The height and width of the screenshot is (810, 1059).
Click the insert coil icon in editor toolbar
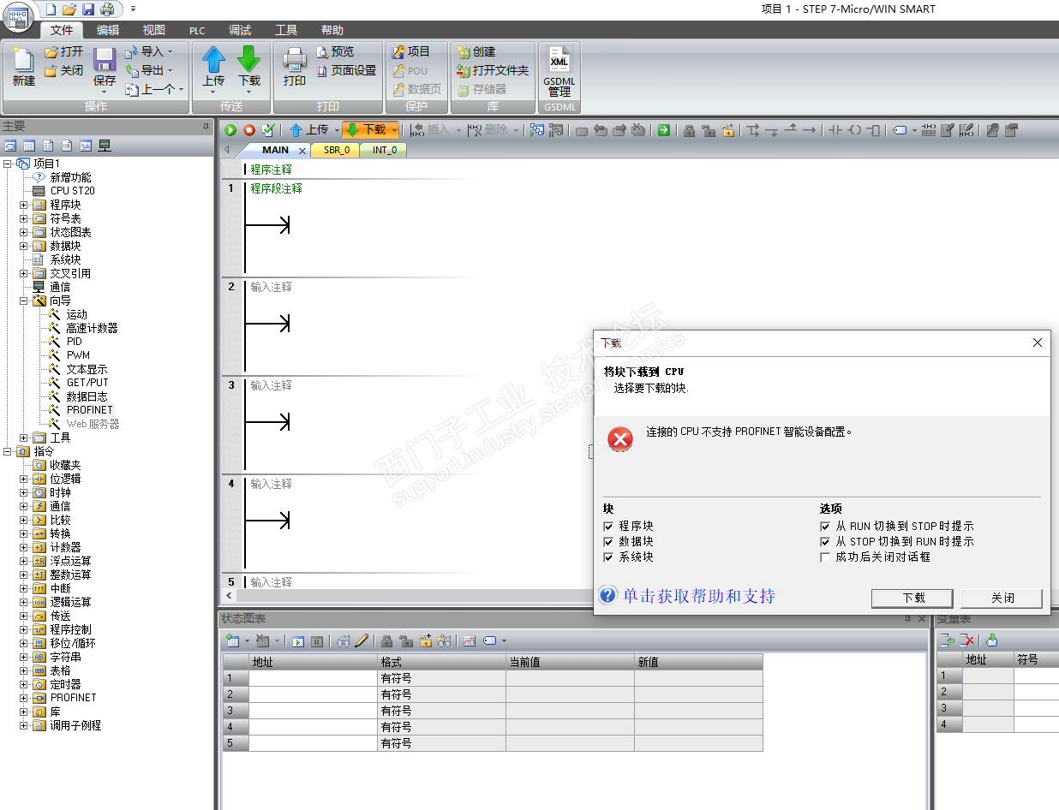pos(854,130)
